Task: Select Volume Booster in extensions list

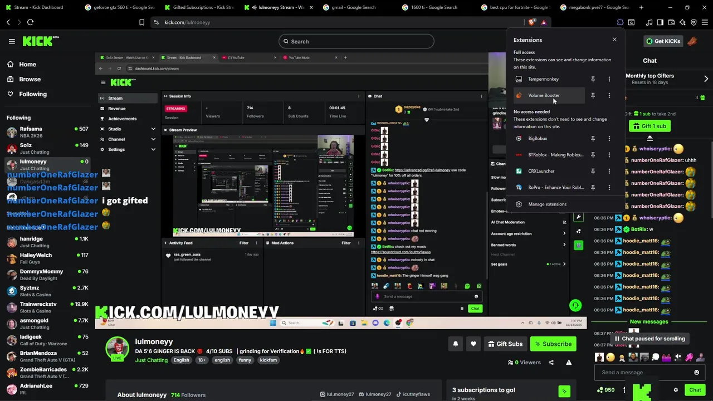Action: (x=549, y=95)
